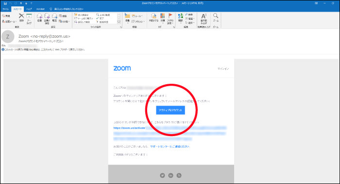Viewport: 340px width, 184px height.
Task: Reply to all with 全員に返信 icon
Action: 47,18
